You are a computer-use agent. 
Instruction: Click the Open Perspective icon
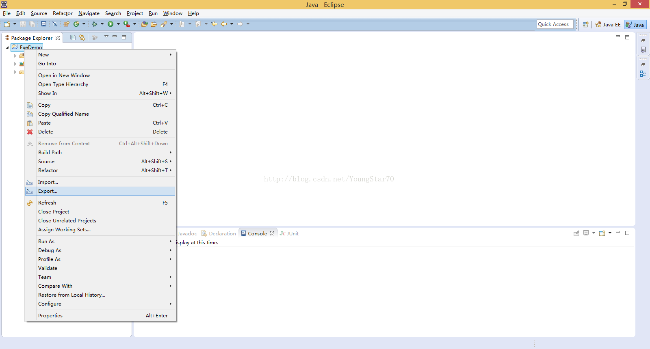coord(585,25)
